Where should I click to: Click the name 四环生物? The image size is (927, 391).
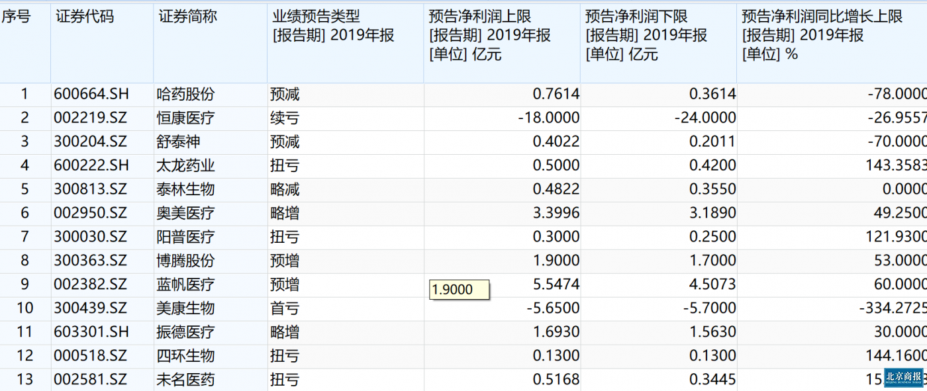point(186,357)
